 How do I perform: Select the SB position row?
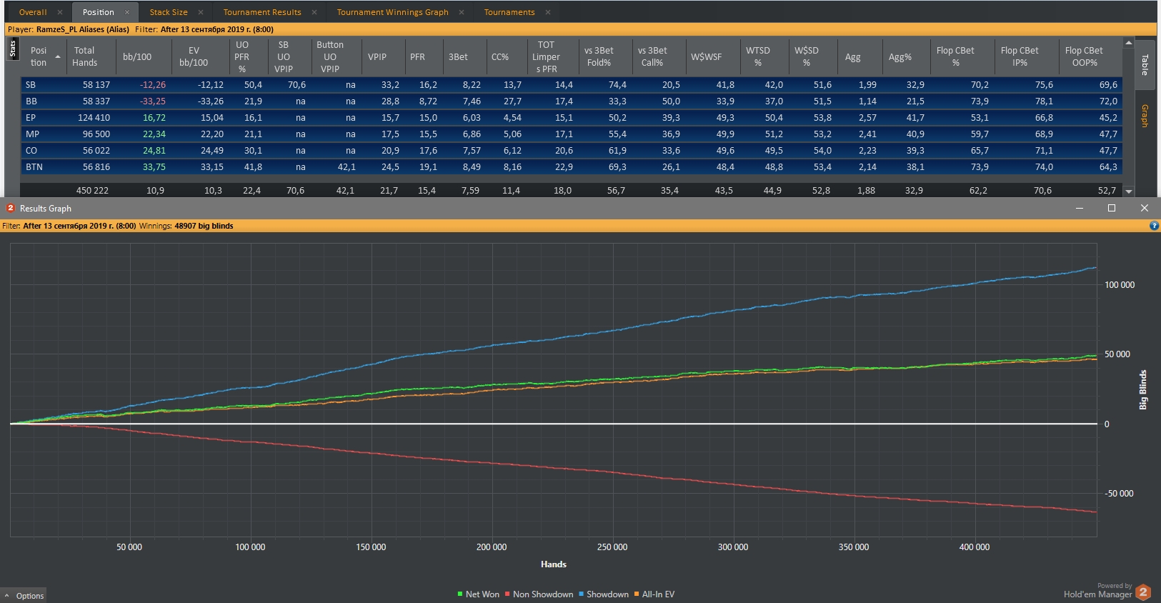[571, 84]
